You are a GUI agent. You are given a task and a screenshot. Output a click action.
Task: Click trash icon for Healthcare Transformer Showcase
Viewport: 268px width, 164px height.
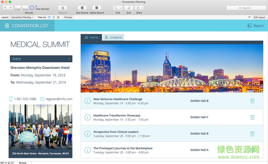pos(252,117)
